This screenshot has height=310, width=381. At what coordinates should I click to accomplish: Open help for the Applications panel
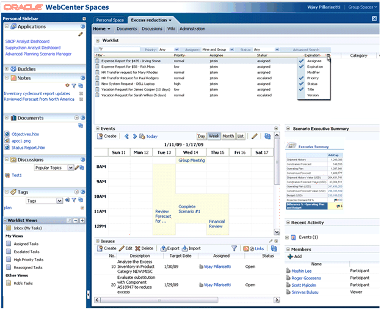coord(82,27)
